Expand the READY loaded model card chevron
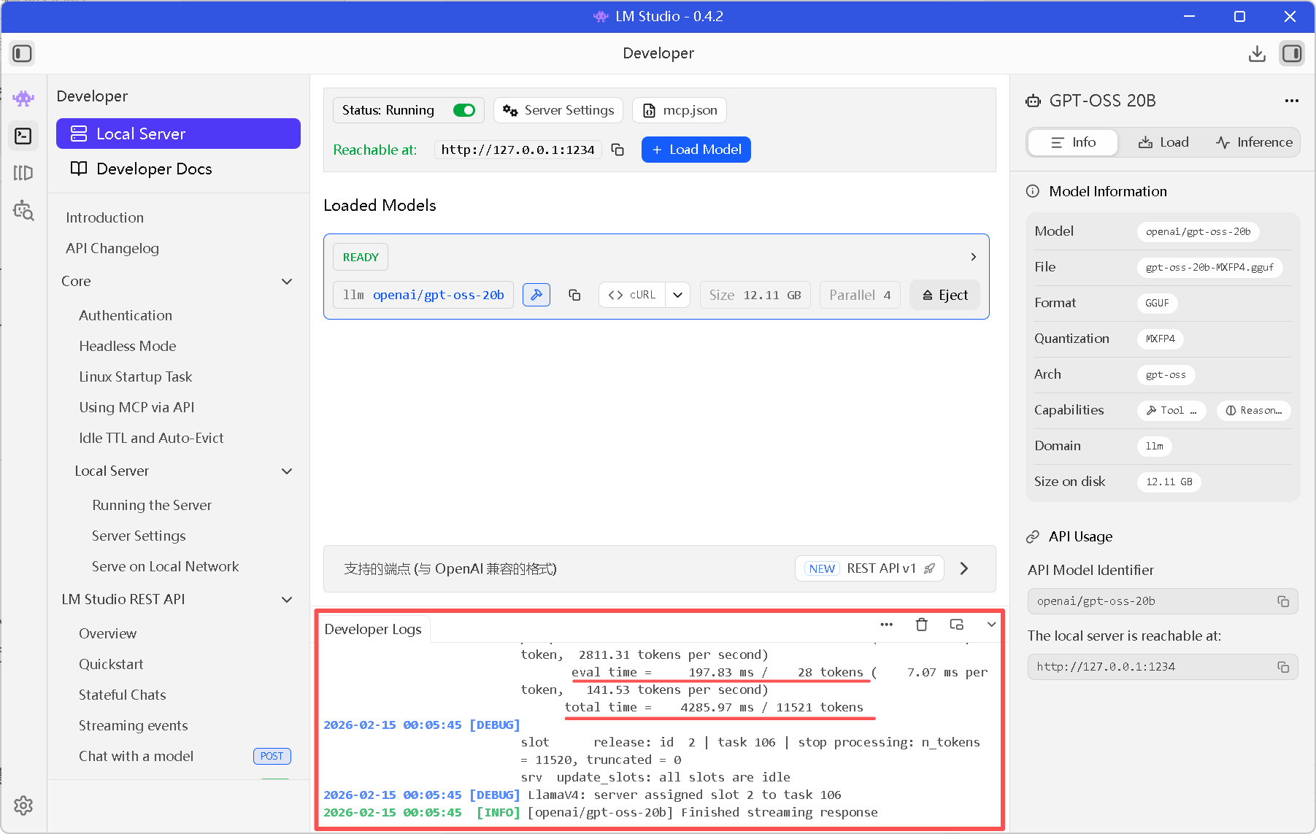The width and height of the screenshot is (1316, 834). tap(974, 257)
